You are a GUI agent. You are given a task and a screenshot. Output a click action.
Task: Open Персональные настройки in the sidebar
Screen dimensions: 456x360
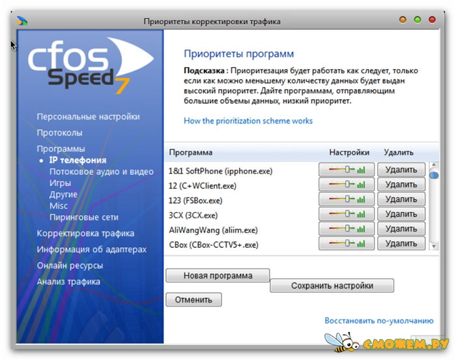point(88,117)
